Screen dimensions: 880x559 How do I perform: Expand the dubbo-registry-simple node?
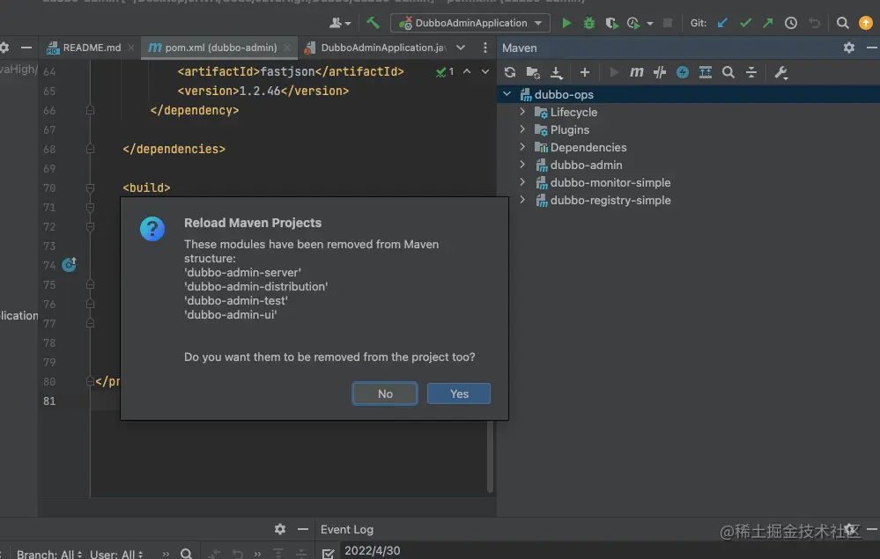(x=522, y=200)
